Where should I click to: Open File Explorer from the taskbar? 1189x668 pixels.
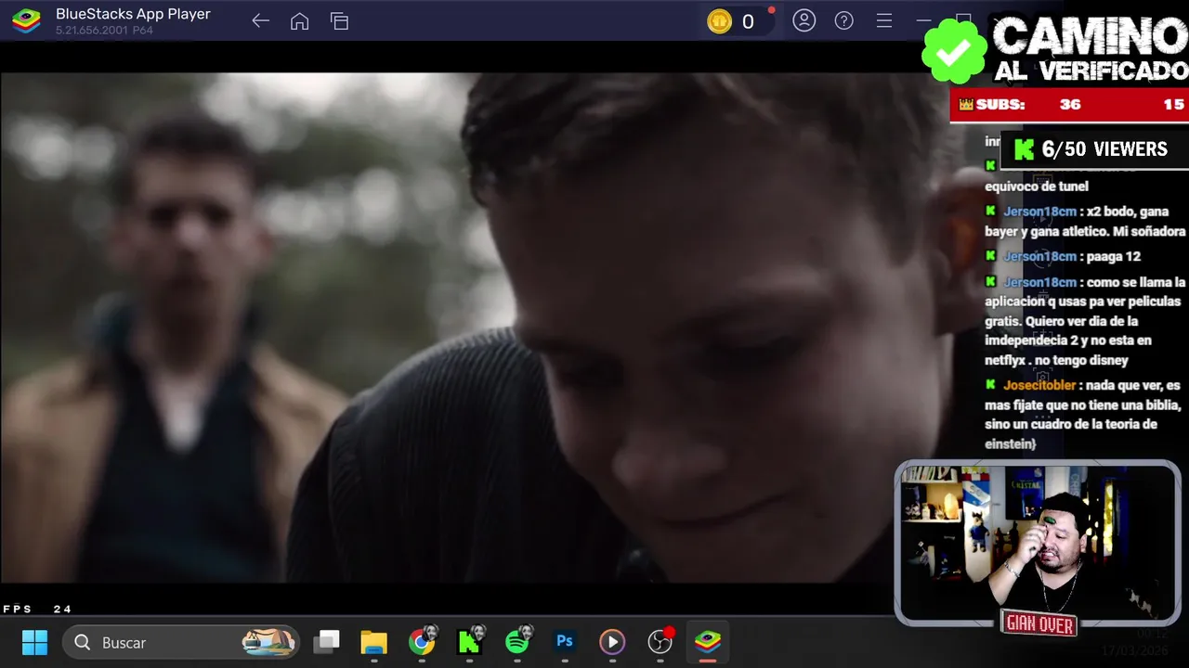point(373,642)
